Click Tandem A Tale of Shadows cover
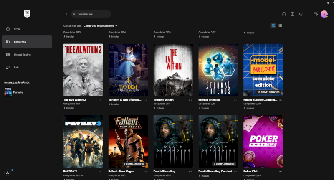Viewport: 334px width, 180px height. click(128, 70)
